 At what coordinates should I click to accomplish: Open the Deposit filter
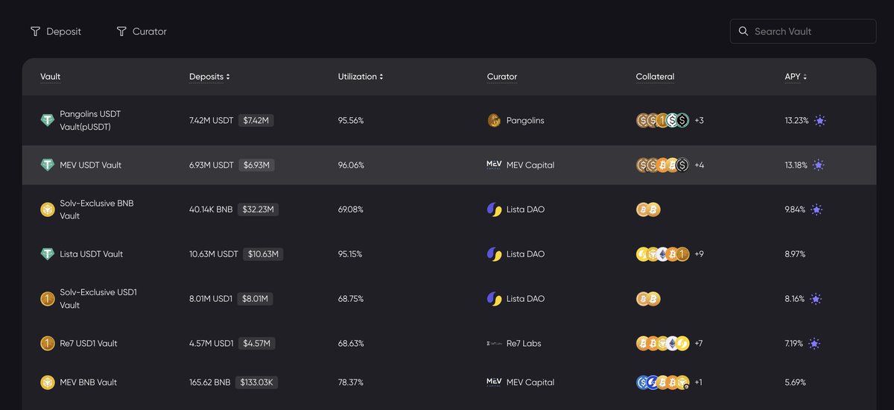coord(56,31)
